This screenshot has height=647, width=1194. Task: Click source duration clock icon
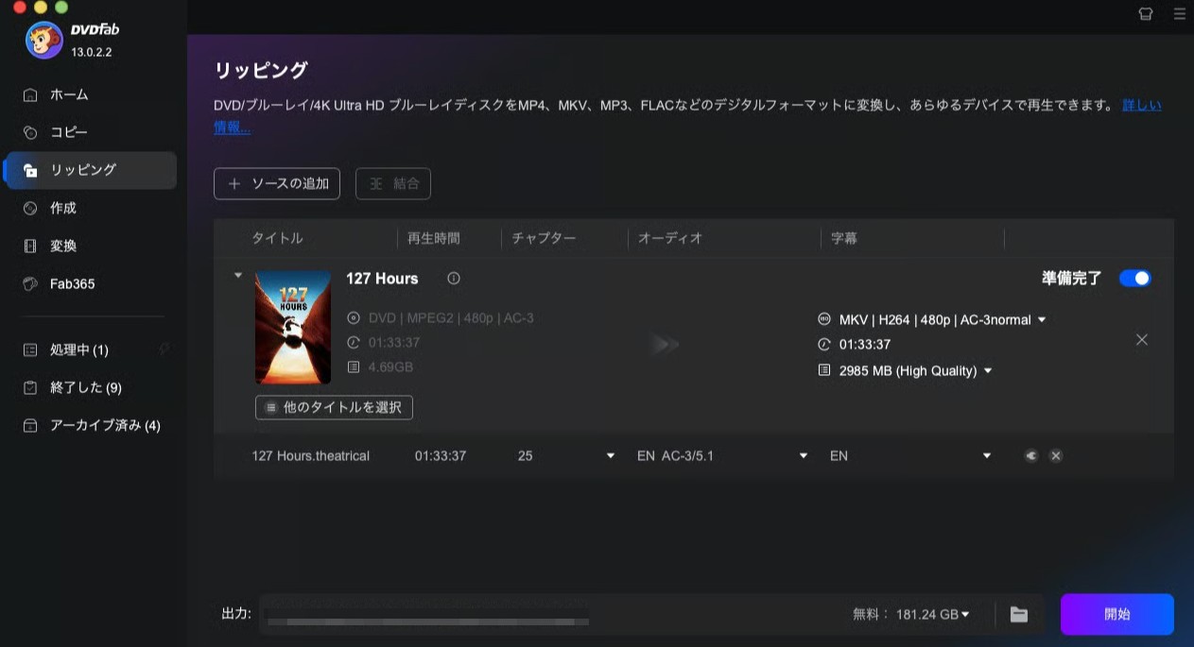point(354,343)
